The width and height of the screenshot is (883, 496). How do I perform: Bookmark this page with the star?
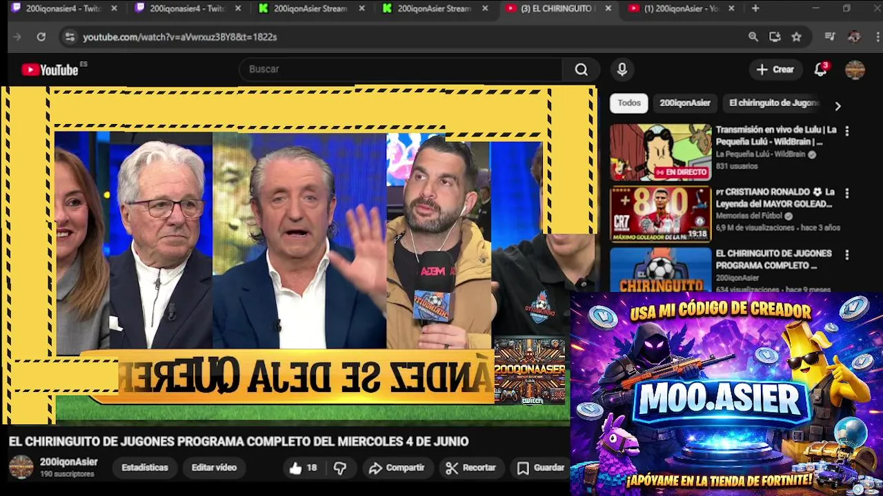pyautogui.click(x=797, y=37)
